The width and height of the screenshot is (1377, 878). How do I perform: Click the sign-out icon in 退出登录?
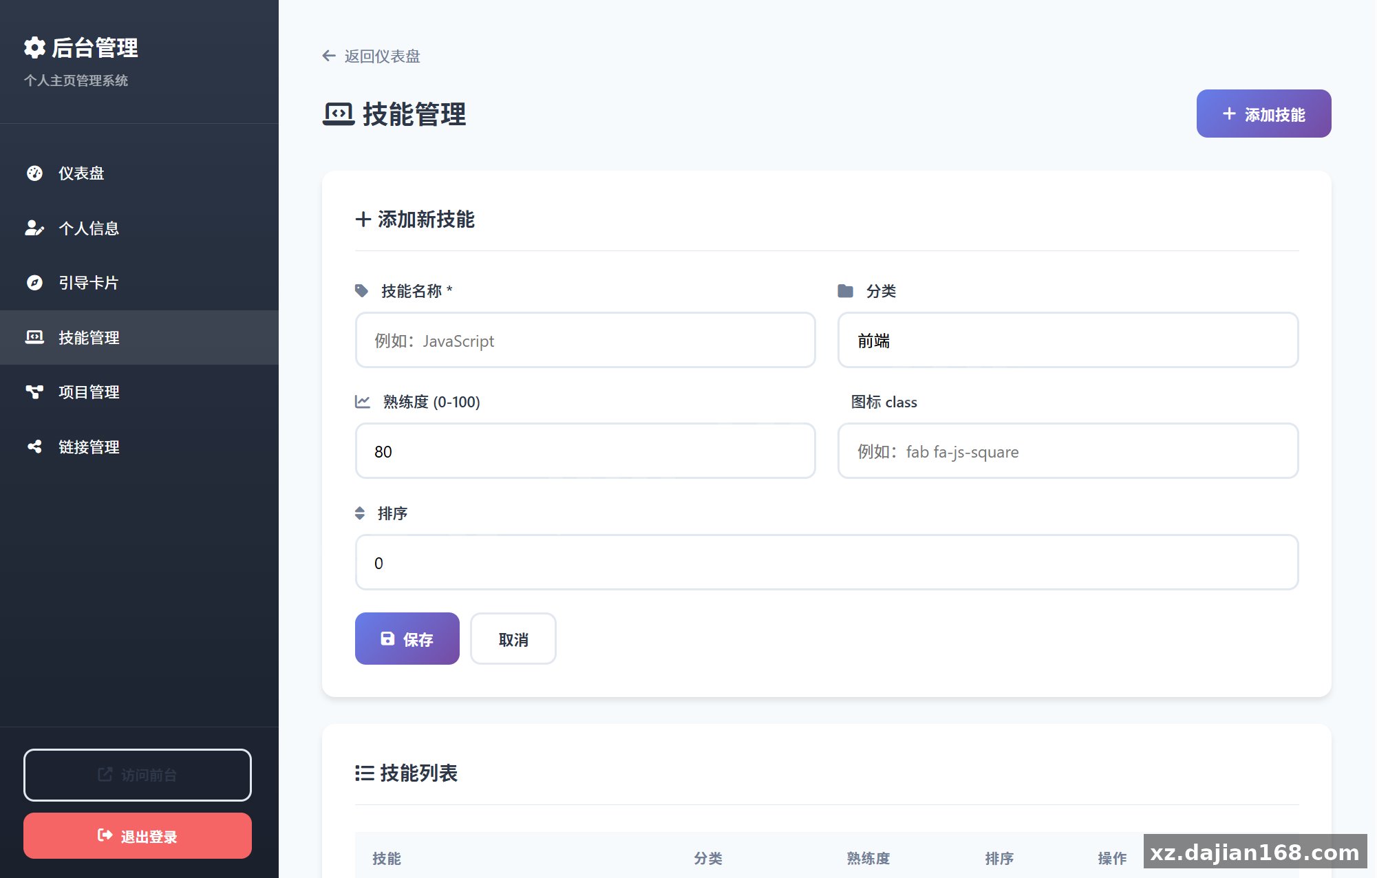pyautogui.click(x=105, y=835)
